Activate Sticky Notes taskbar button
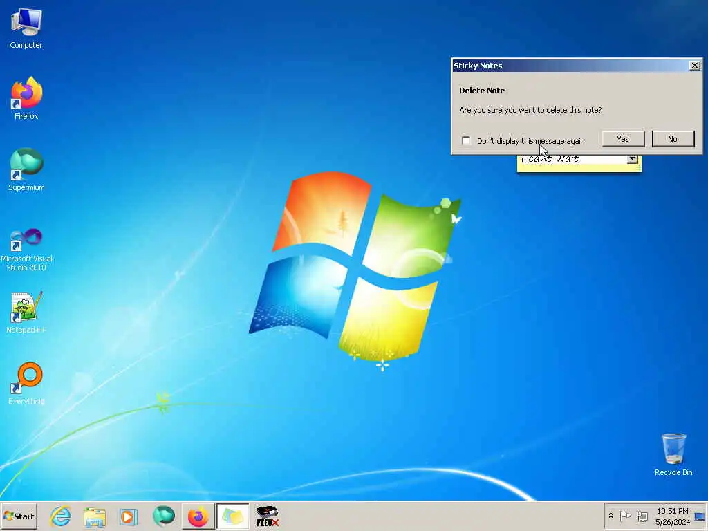 point(232,516)
